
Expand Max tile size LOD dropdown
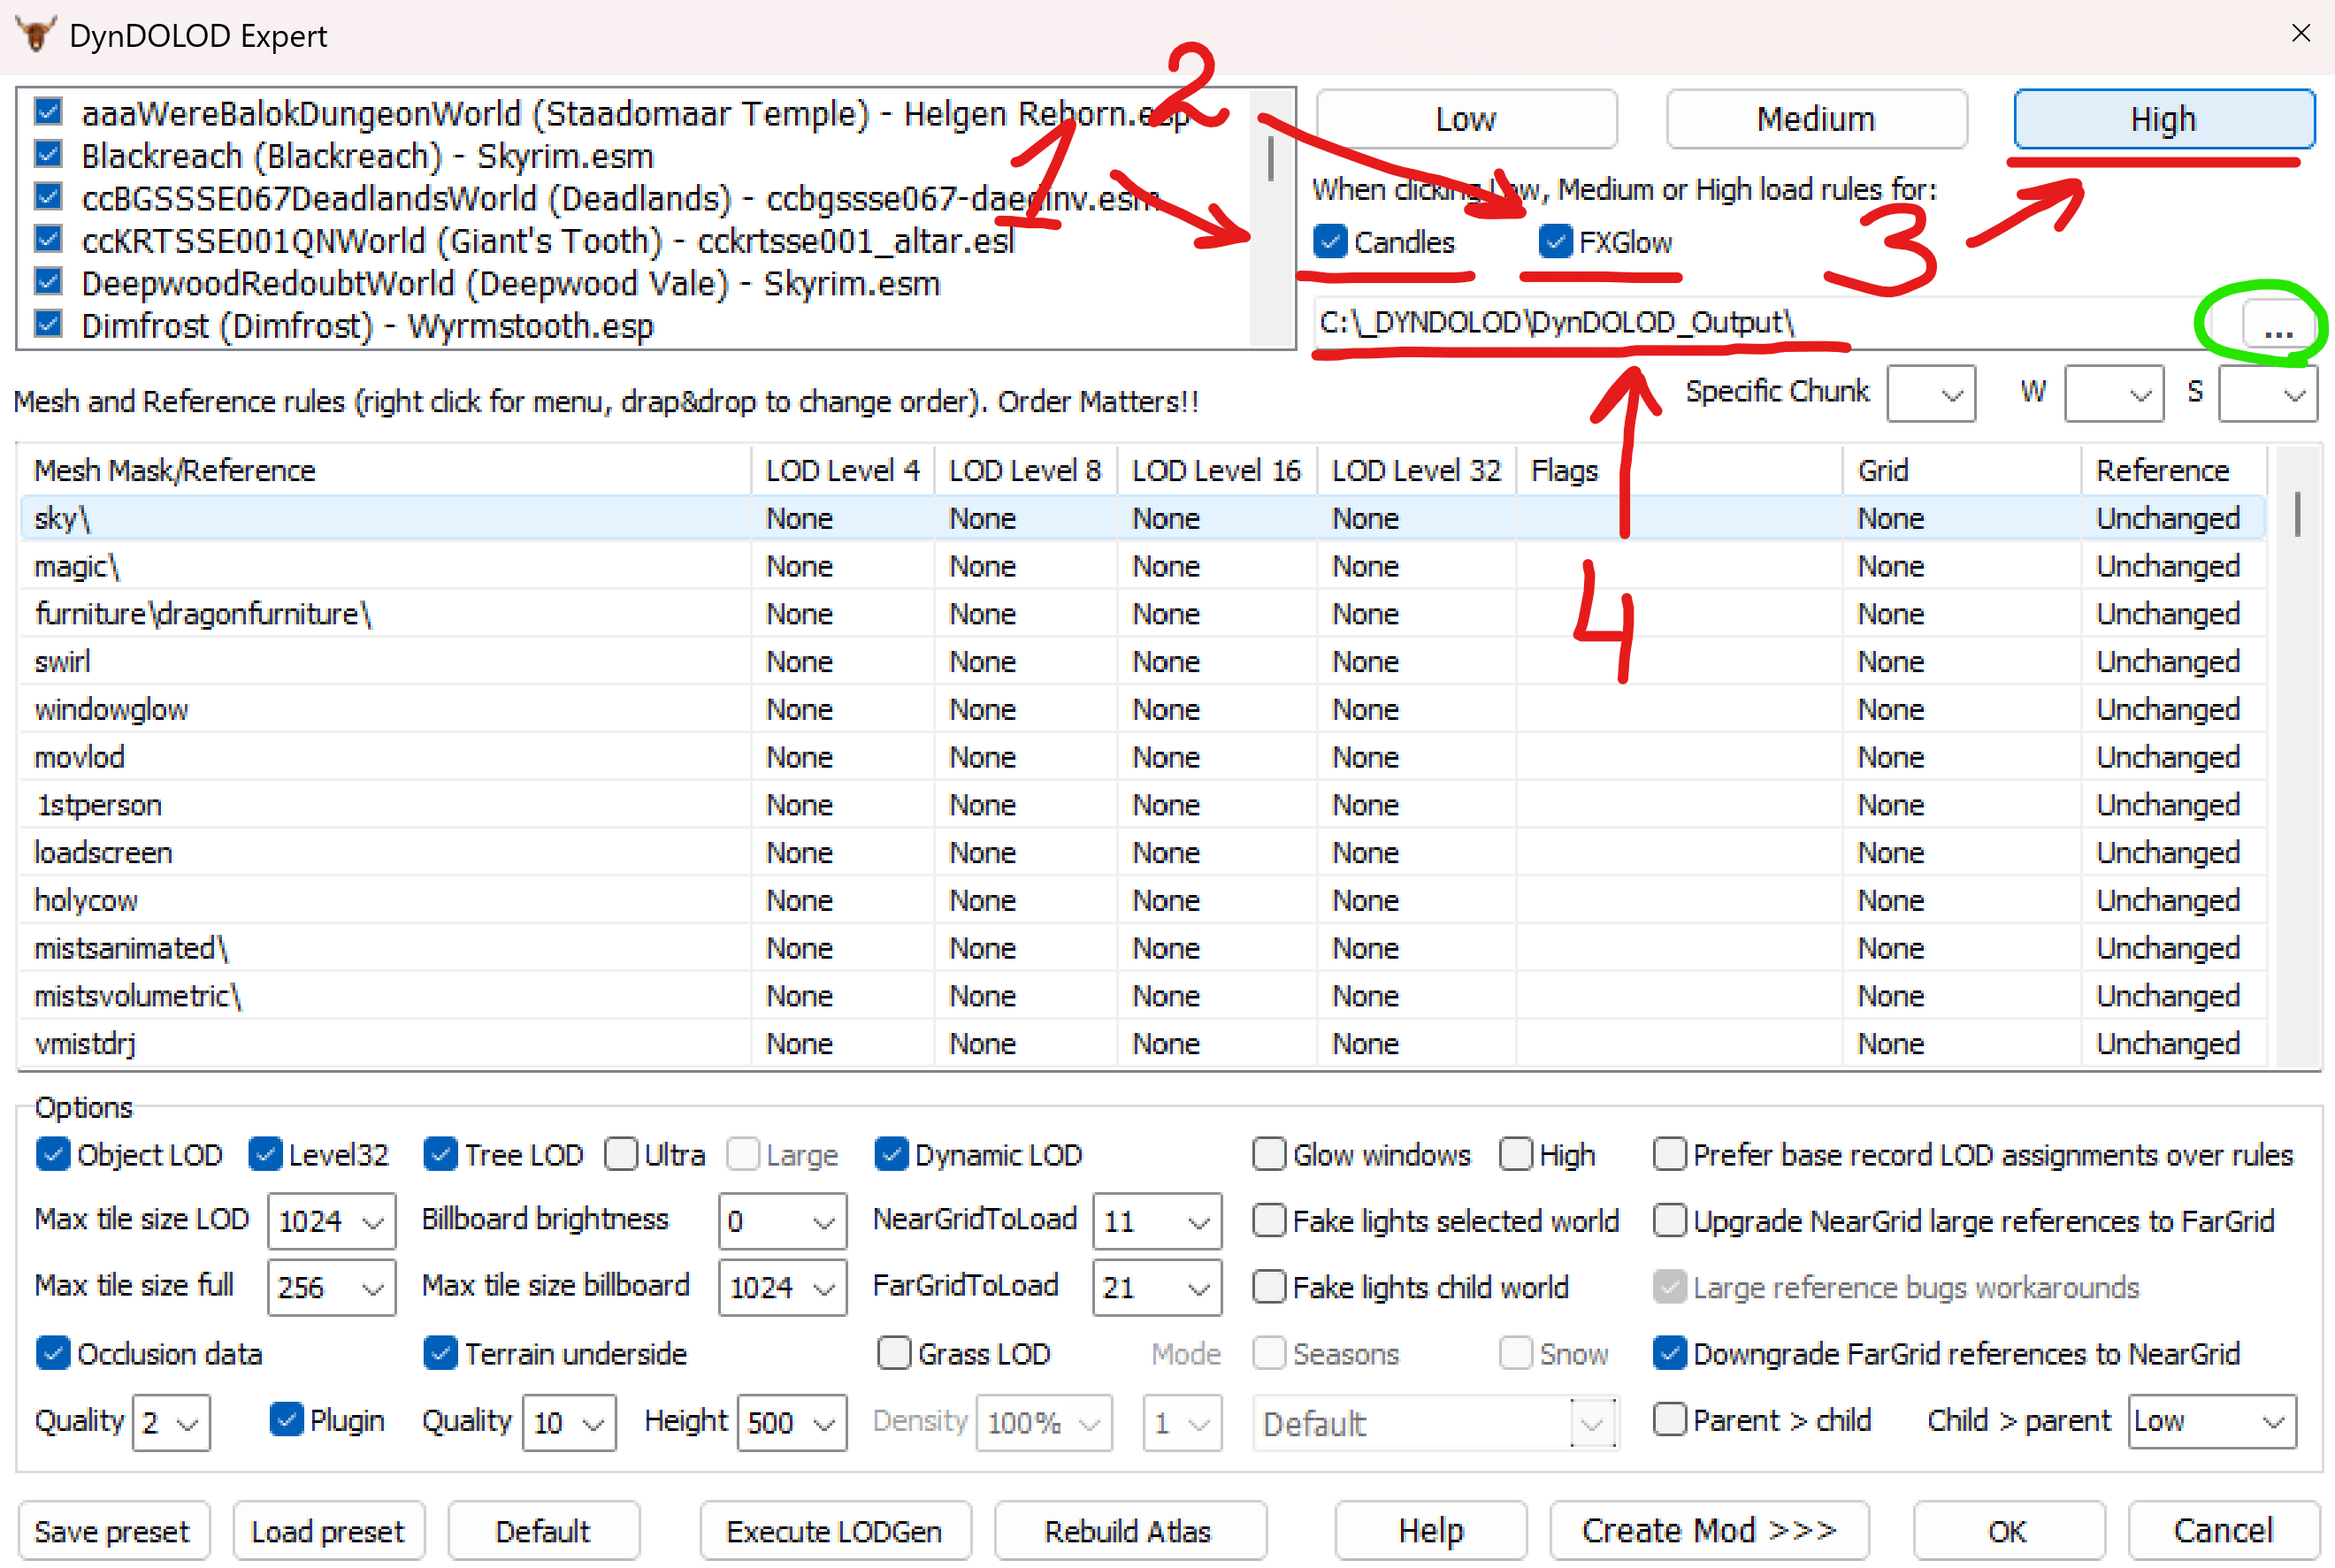(332, 1221)
